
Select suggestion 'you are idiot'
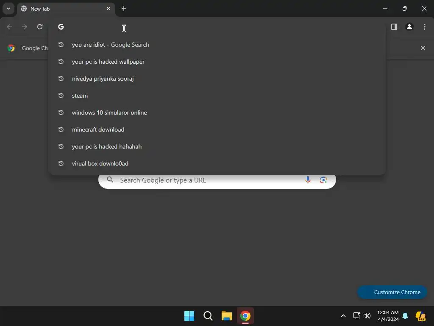[x=217, y=45]
